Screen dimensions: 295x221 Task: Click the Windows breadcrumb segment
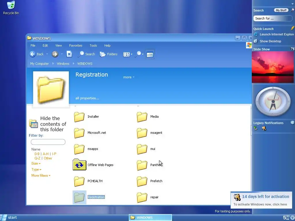(x=63, y=64)
